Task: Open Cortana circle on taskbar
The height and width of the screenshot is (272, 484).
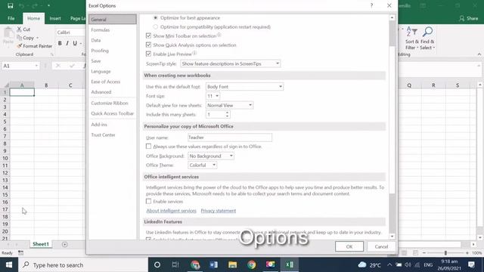Action: [157, 264]
